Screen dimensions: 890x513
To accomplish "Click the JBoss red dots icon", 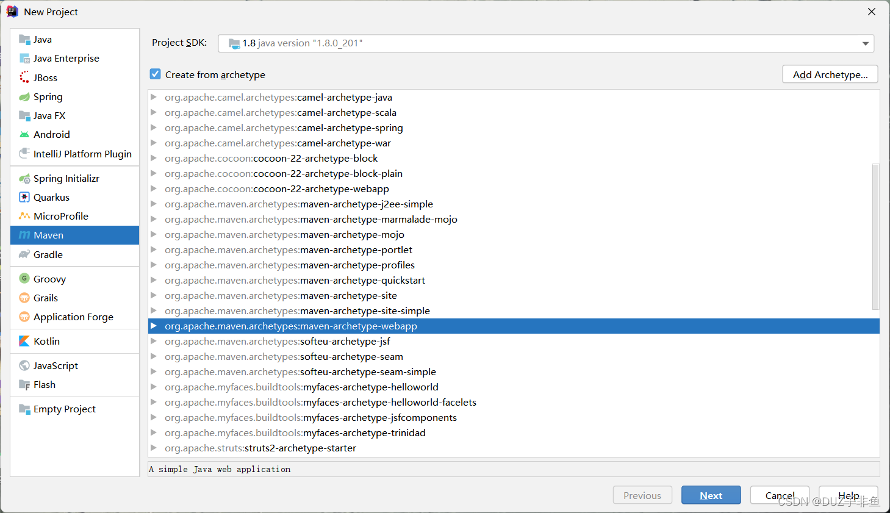I will click(x=24, y=77).
